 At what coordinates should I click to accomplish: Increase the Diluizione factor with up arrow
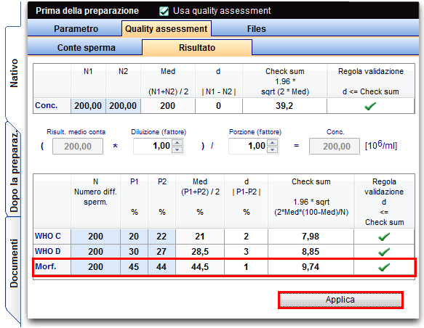click(177, 143)
